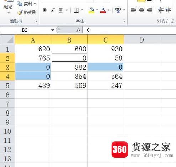
Task: Increase indent
Action: coord(169,10)
